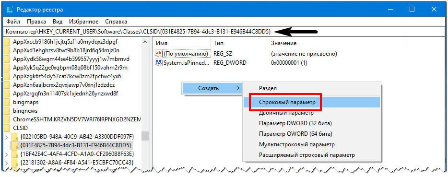
Task: Select folder icon of AppXxd1ehghzsv8twt9b8b18jrd6q54mjz0n
Action: [7, 50]
